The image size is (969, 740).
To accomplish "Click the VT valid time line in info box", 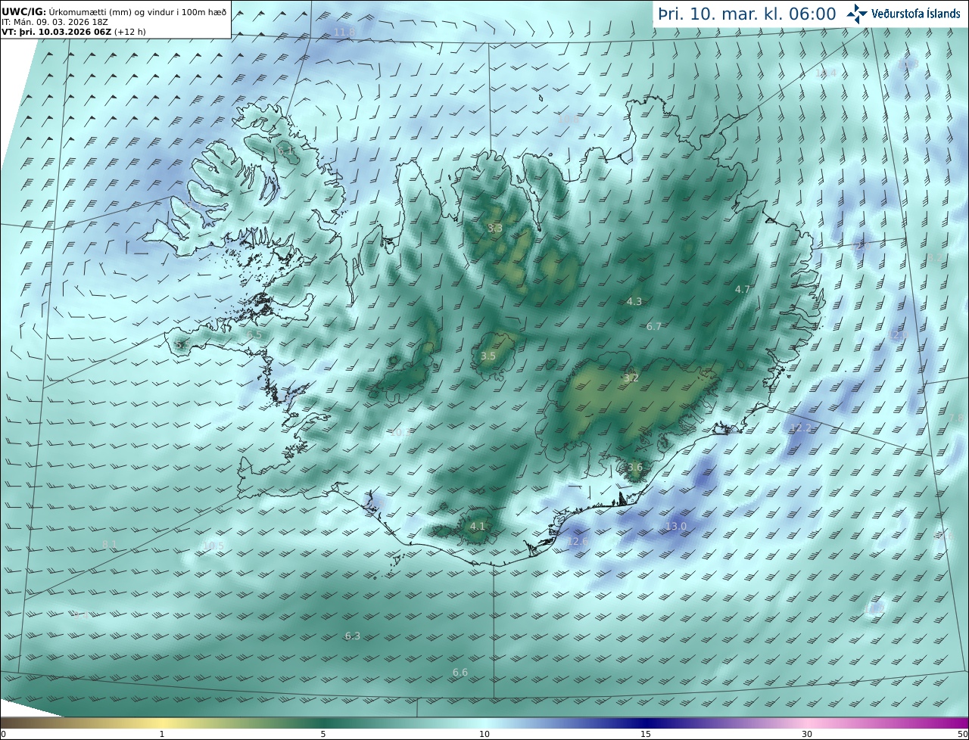I will [x=73, y=33].
